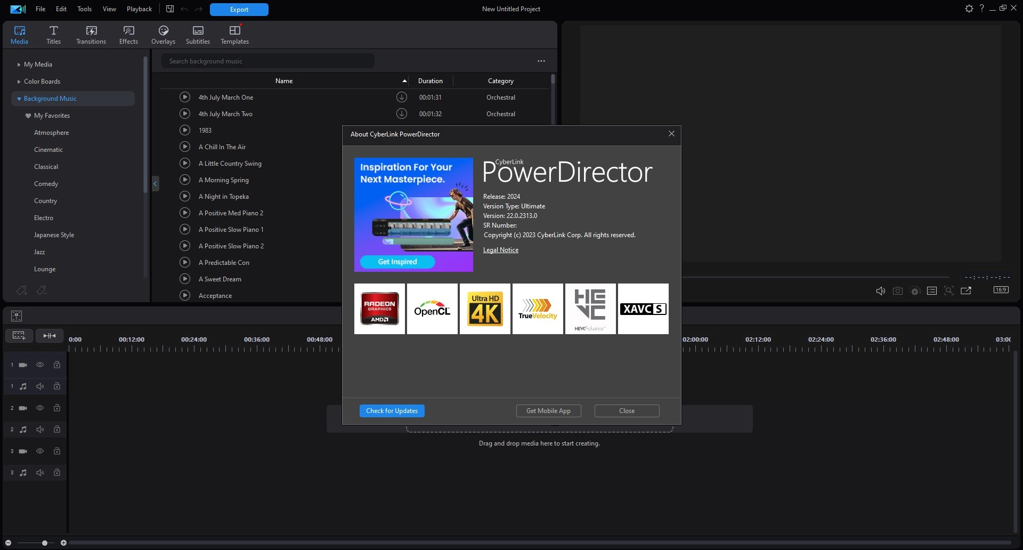Mute audio track 2

(x=40, y=430)
